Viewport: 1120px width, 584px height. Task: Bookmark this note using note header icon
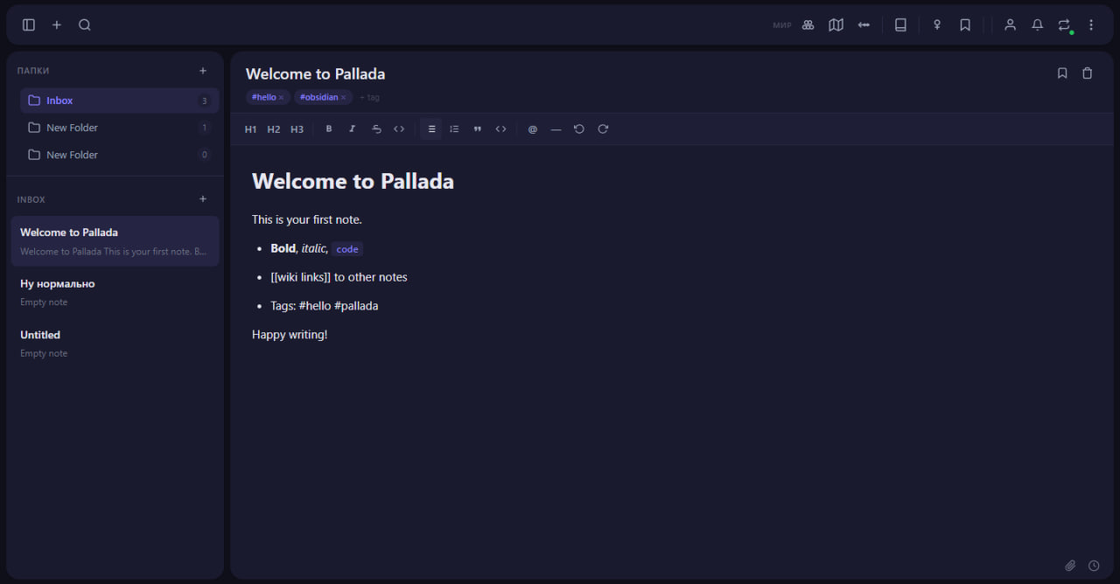(x=1062, y=73)
